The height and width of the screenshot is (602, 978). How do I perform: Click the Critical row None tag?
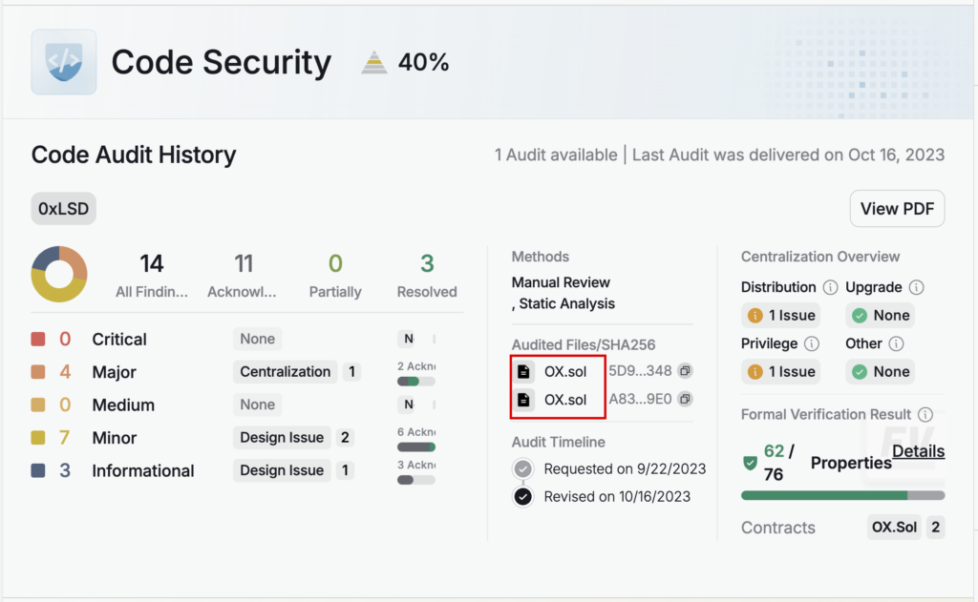click(258, 339)
